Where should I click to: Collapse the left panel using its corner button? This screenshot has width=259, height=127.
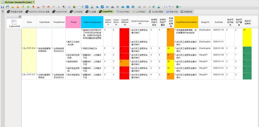click(19, 17)
